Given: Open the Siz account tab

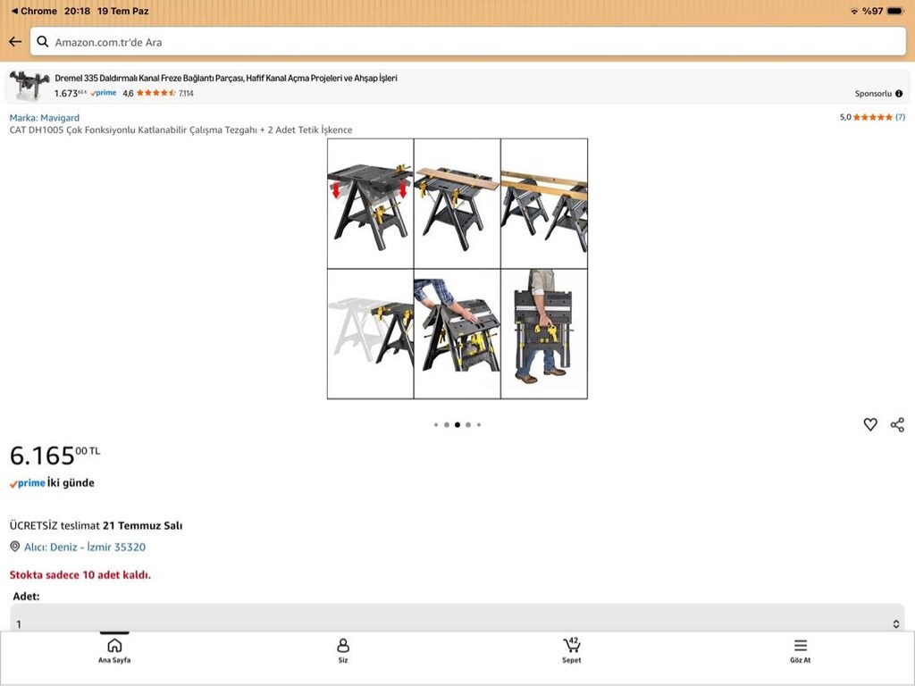Looking at the screenshot, I should tap(343, 650).
